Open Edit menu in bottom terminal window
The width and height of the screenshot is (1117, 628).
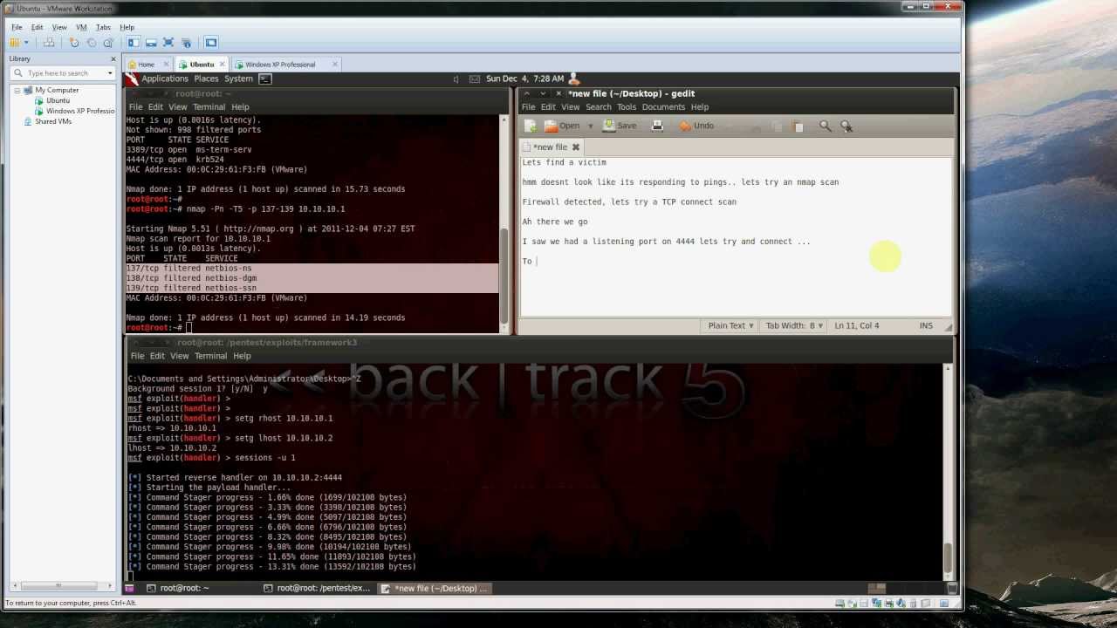pyautogui.click(x=157, y=356)
